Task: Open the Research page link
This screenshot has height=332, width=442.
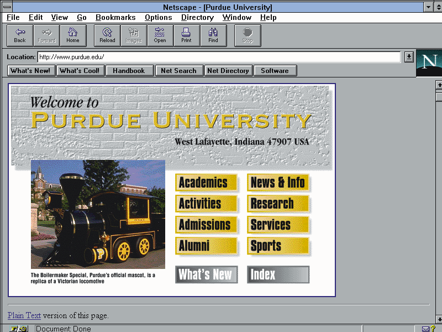Action: click(278, 204)
